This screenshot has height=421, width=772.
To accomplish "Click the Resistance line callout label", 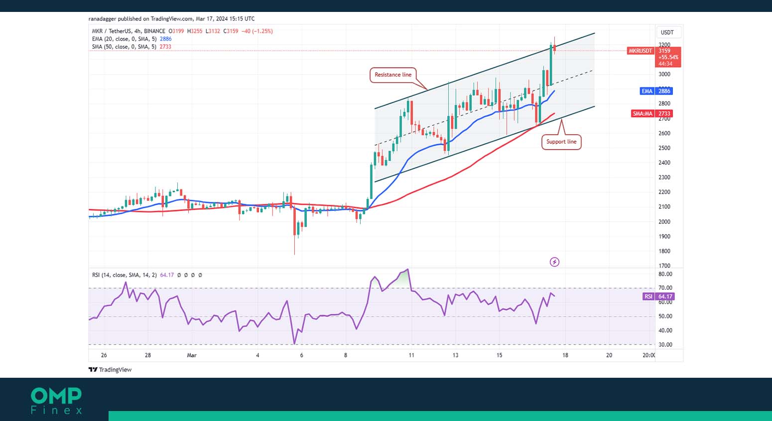I will pyautogui.click(x=393, y=75).
